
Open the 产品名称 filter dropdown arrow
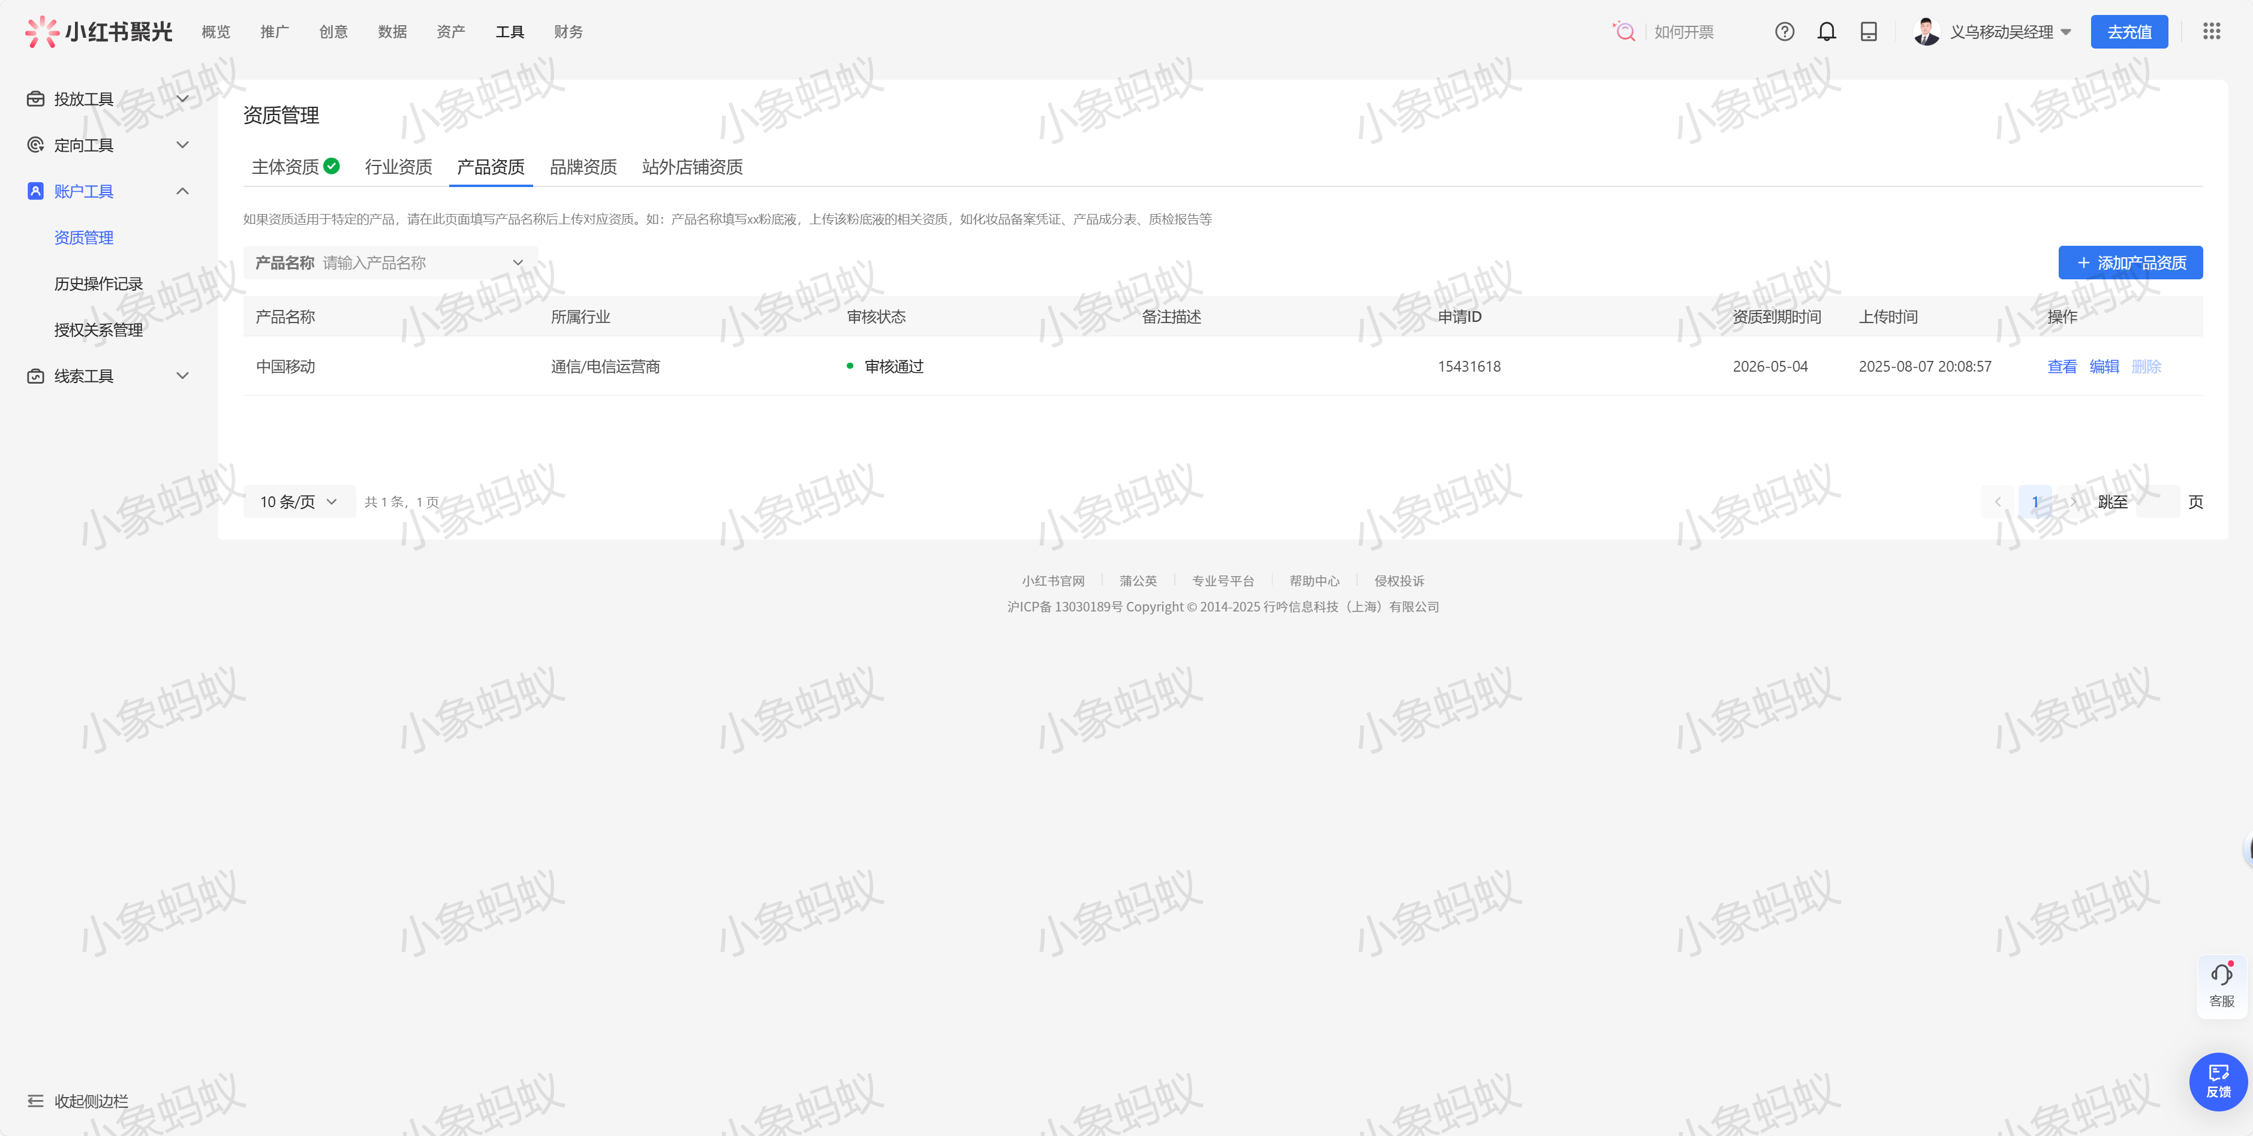coord(518,263)
